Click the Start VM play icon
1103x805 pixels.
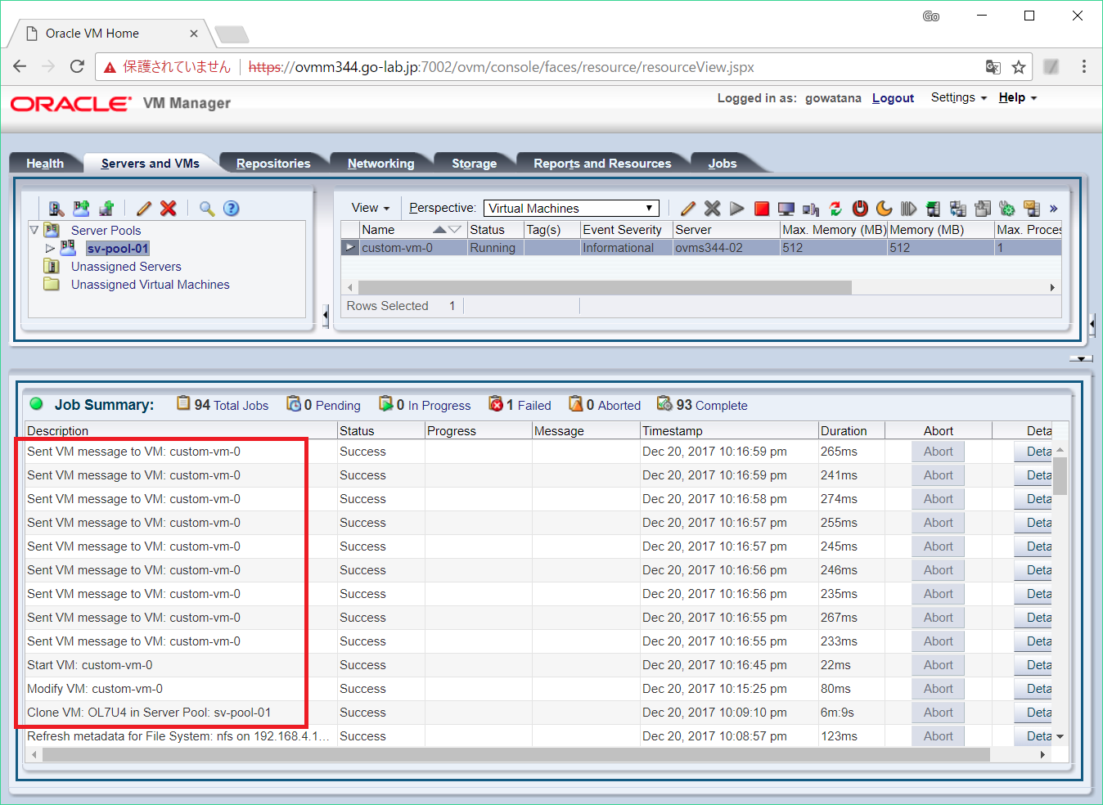tap(737, 209)
